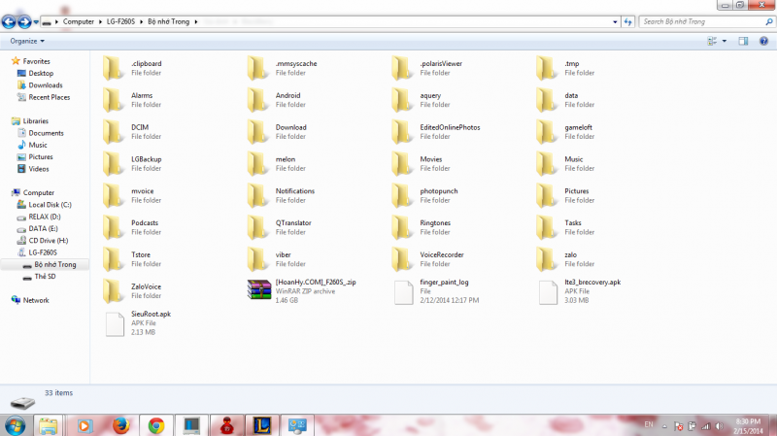This screenshot has width=777, height=436.
Task: Click the Tstore folder name
Action: click(141, 254)
